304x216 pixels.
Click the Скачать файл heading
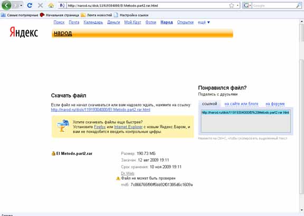(x=69, y=95)
